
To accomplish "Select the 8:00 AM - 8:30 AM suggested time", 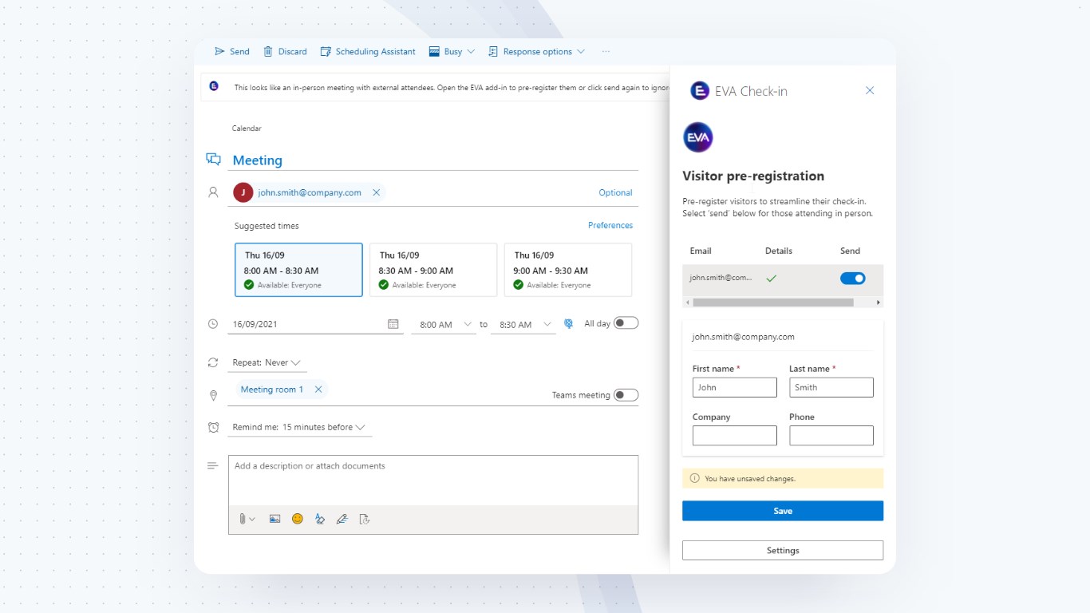I will click(298, 270).
